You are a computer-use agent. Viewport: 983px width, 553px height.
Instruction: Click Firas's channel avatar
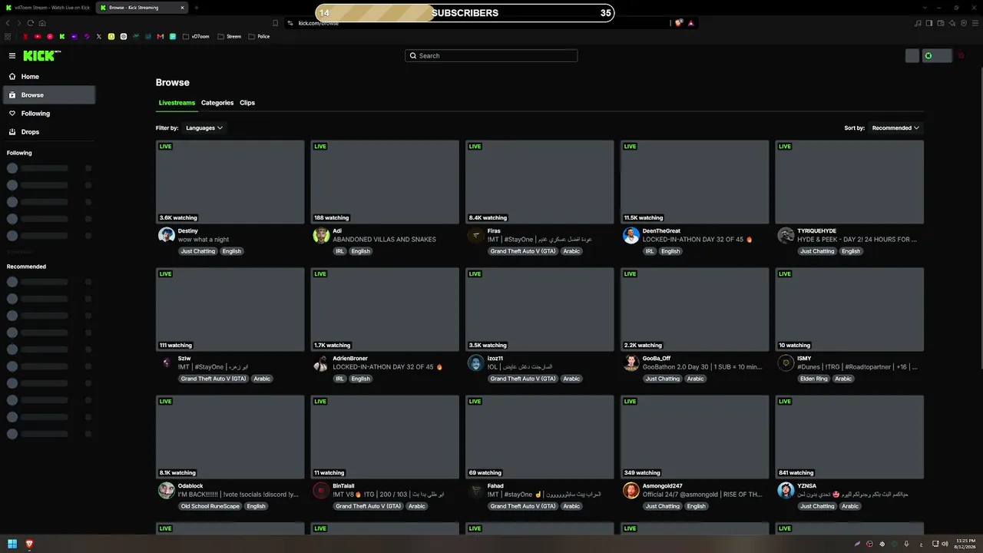(476, 235)
